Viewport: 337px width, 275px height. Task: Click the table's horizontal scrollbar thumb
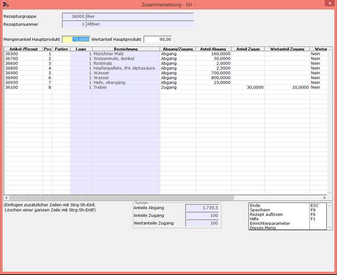[x=121, y=198]
